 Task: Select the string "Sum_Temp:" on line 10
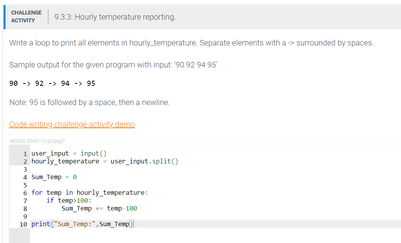pos(74,224)
